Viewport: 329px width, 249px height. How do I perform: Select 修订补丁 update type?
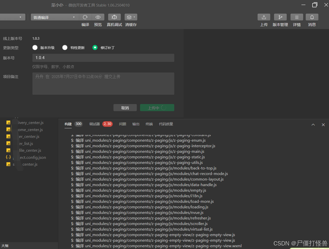pos(95,47)
